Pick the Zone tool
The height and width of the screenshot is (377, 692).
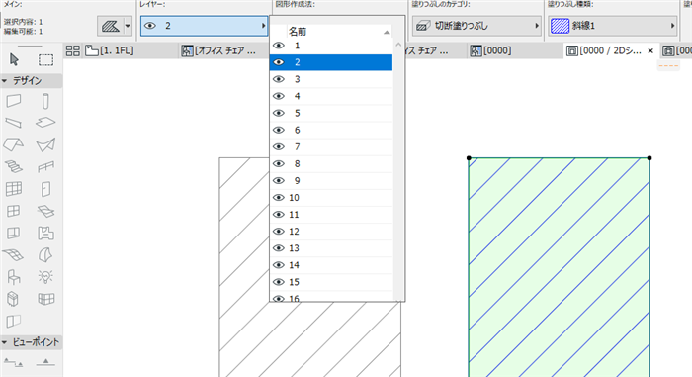pyautogui.click(x=45, y=233)
